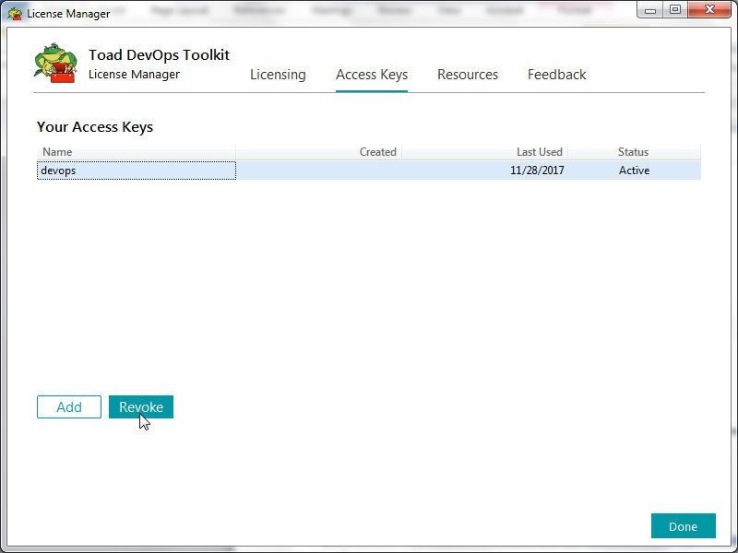Click the Add access key button
738x553 pixels.
coord(69,406)
